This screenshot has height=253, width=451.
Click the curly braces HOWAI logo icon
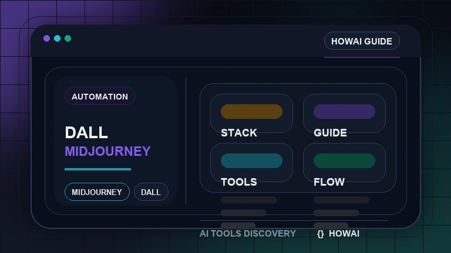pyautogui.click(x=321, y=234)
